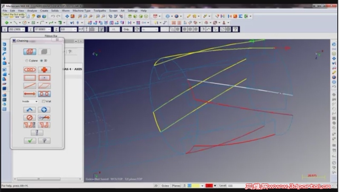Viewport: 339px width, 192px height.
Task: Click the Repaint toolbar icon
Action: [x=73, y=16]
